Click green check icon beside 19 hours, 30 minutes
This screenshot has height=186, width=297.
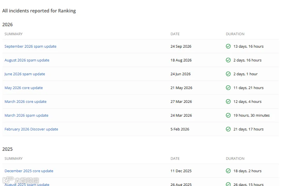(x=228, y=115)
